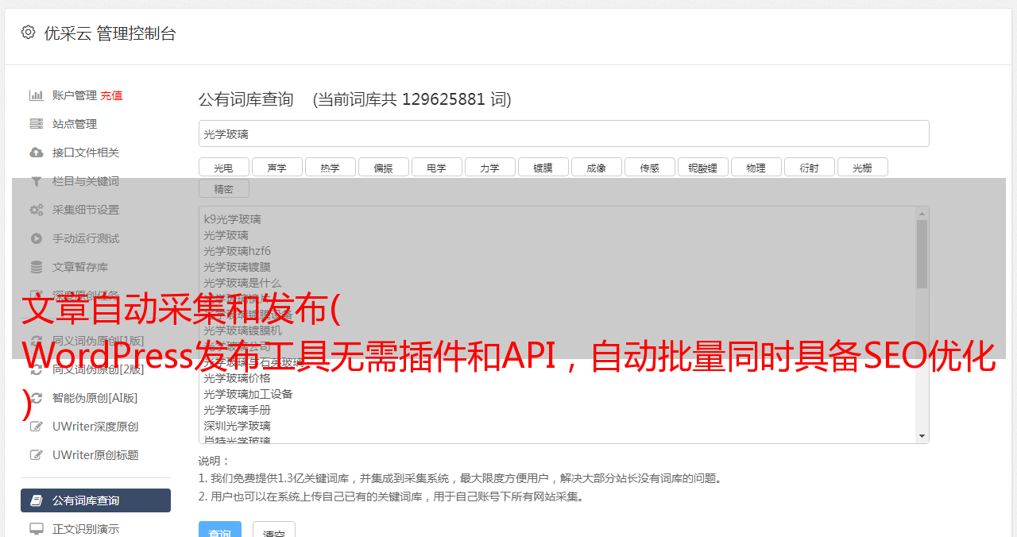Open the 接口文件相关 menu item
Image resolution: width=1017 pixels, height=537 pixels.
pyautogui.click(x=86, y=153)
